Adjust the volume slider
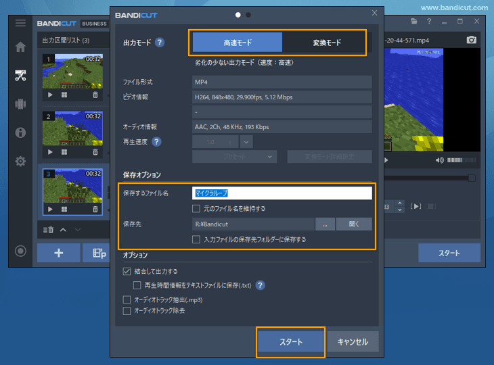494x365 pixels. click(x=462, y=160)
